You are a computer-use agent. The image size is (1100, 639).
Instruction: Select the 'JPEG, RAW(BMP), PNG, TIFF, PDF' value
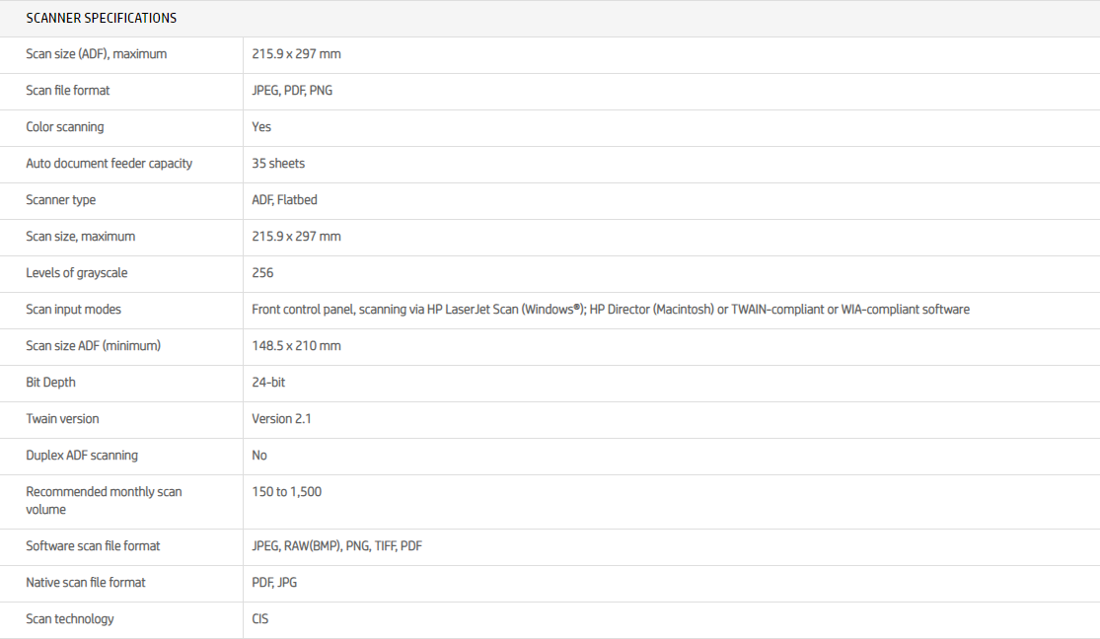(337, 546)
